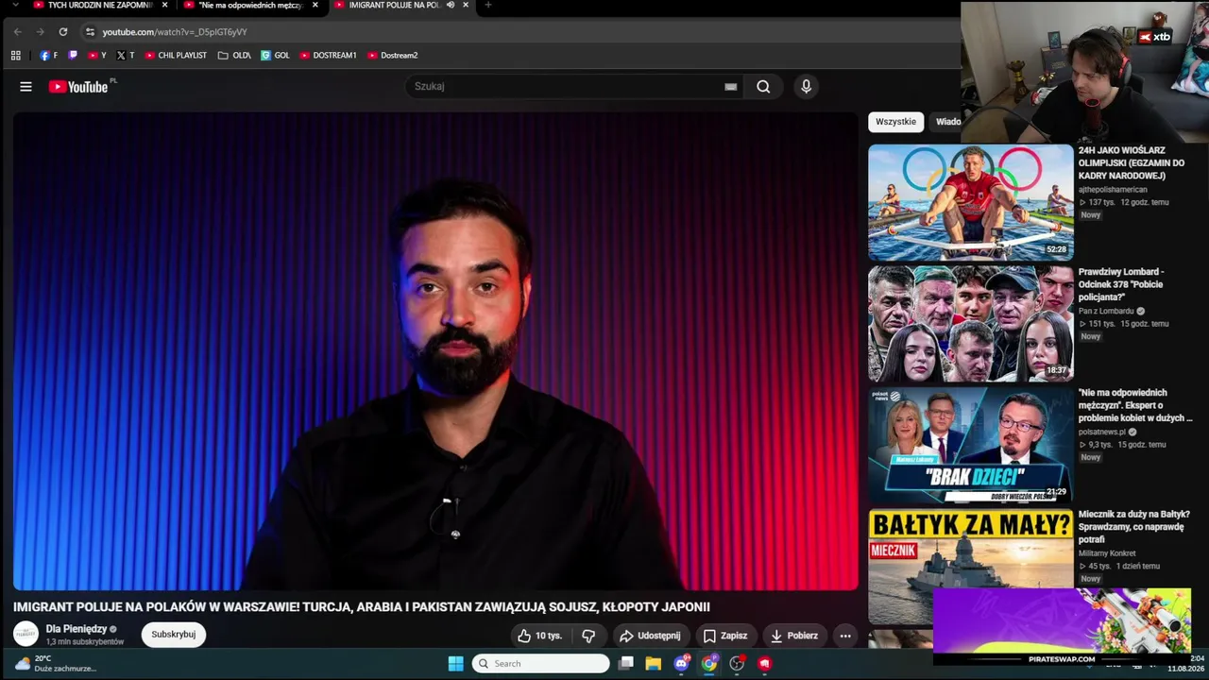Open the DOSTREAM1 bookmark
The width and height of the screenshot is (1209, 680).
(328, 56)
